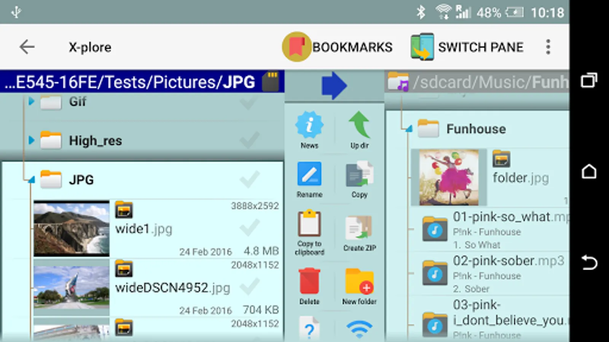The width and height of the screenshot is (609, 342).
Task: Open the wideDSCN4952.jpg thumbnail
Action: click(72, 288)
